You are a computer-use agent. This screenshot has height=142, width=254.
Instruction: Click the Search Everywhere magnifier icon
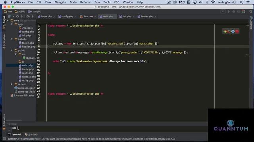[x=251, y=11]
